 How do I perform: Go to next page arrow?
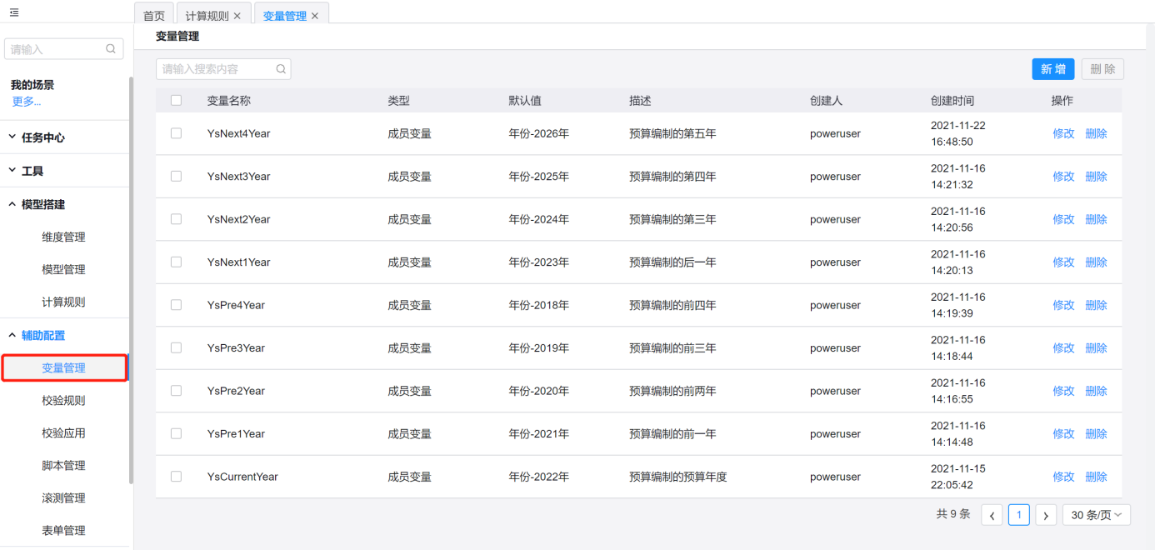1046,515
